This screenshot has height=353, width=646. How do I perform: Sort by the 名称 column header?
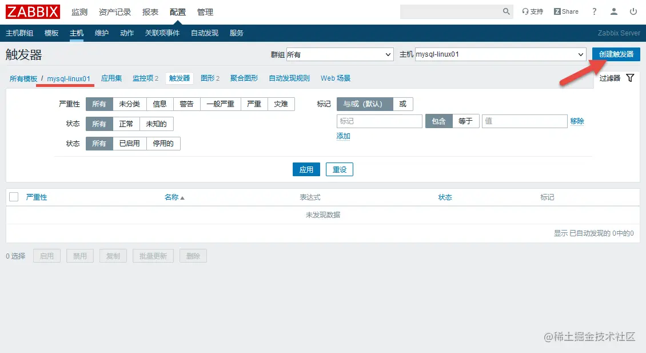[x=172, y=196]
